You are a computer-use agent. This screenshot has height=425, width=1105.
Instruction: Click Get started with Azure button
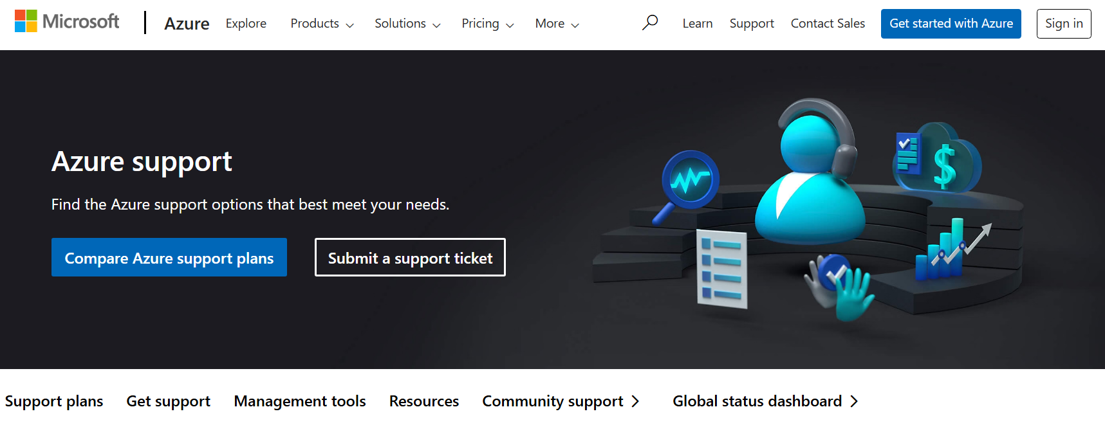pyautogui.click(x=951, y=24)
